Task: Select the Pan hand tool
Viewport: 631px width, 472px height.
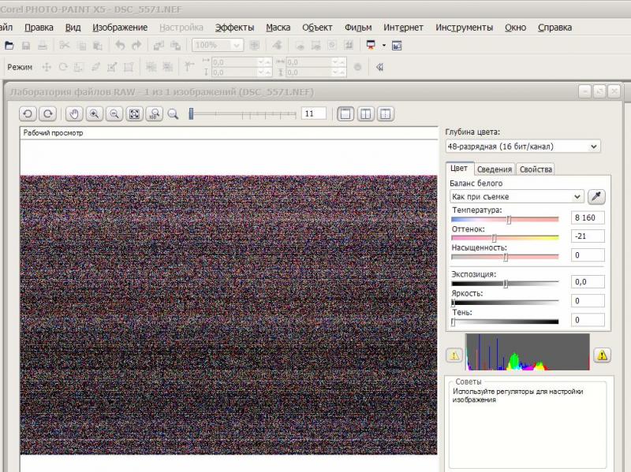Action: pos(74,114)
